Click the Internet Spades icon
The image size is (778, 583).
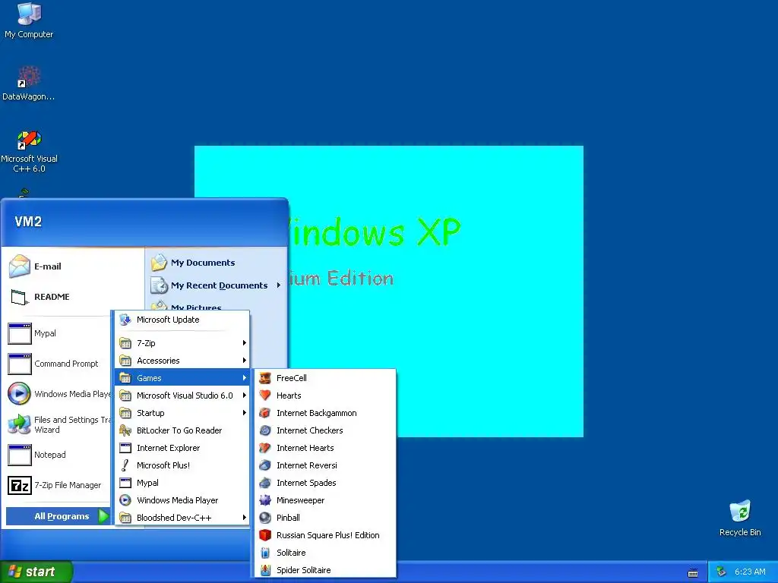tap(265, 482)
